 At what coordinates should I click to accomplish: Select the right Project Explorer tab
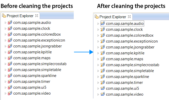(113, 17)
